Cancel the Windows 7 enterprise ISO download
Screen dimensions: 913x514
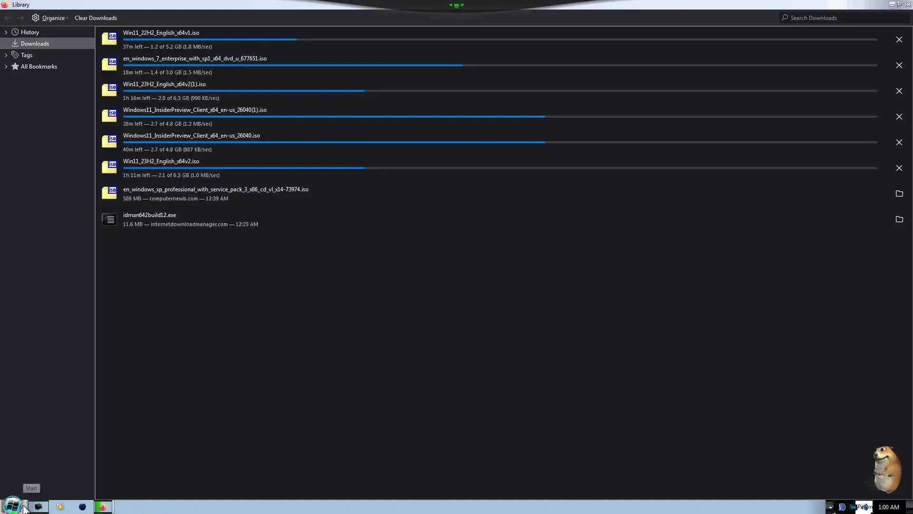pyautogui.click(x=899, y=65)
